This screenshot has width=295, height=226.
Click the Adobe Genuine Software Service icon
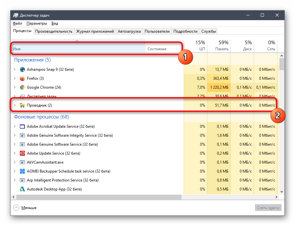tap(22, 144)
